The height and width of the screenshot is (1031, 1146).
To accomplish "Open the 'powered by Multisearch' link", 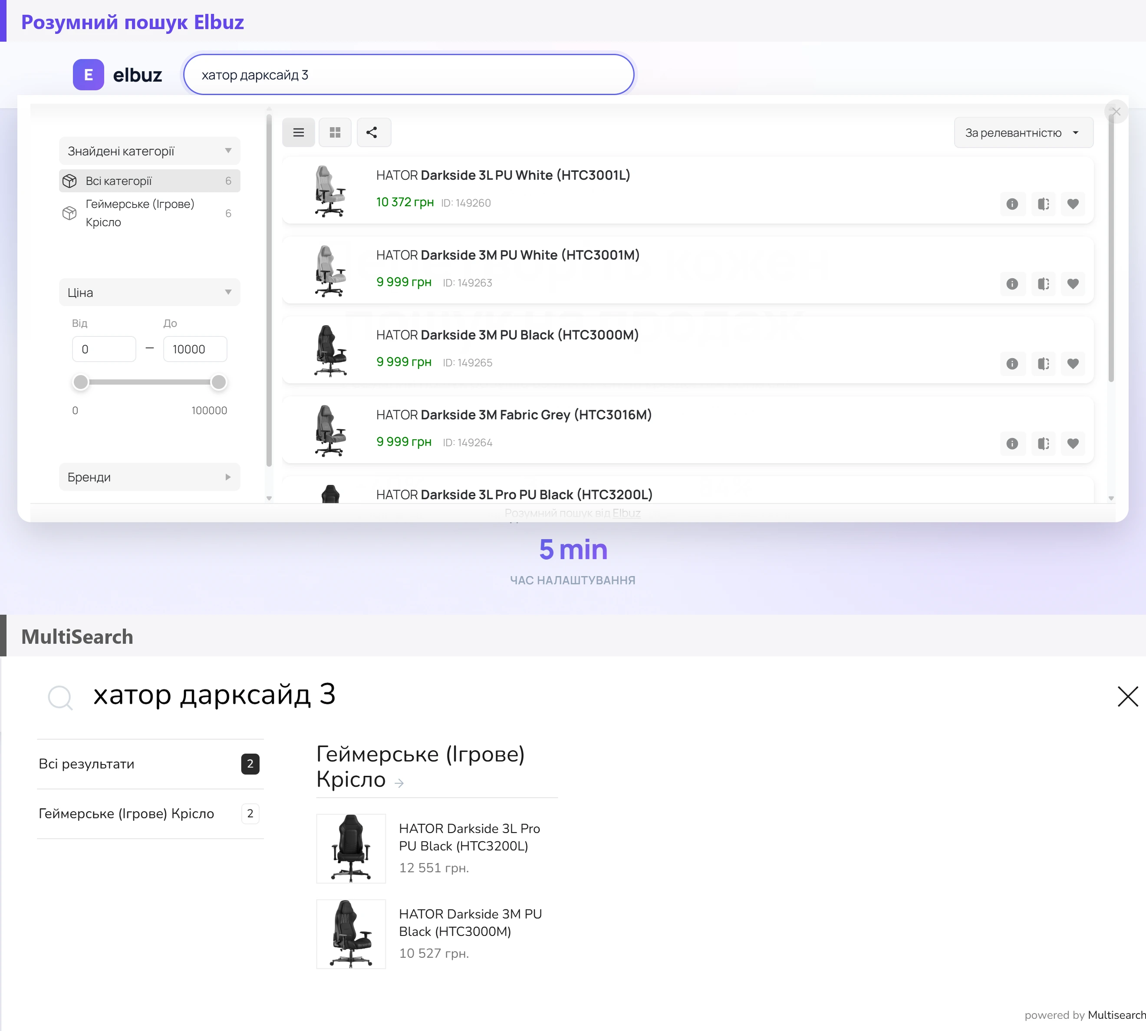I will (x=1085, y=1015).
